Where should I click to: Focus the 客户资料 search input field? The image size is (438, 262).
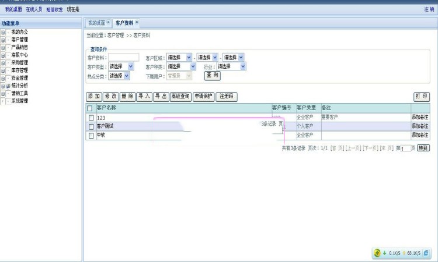tap(123, 58)
